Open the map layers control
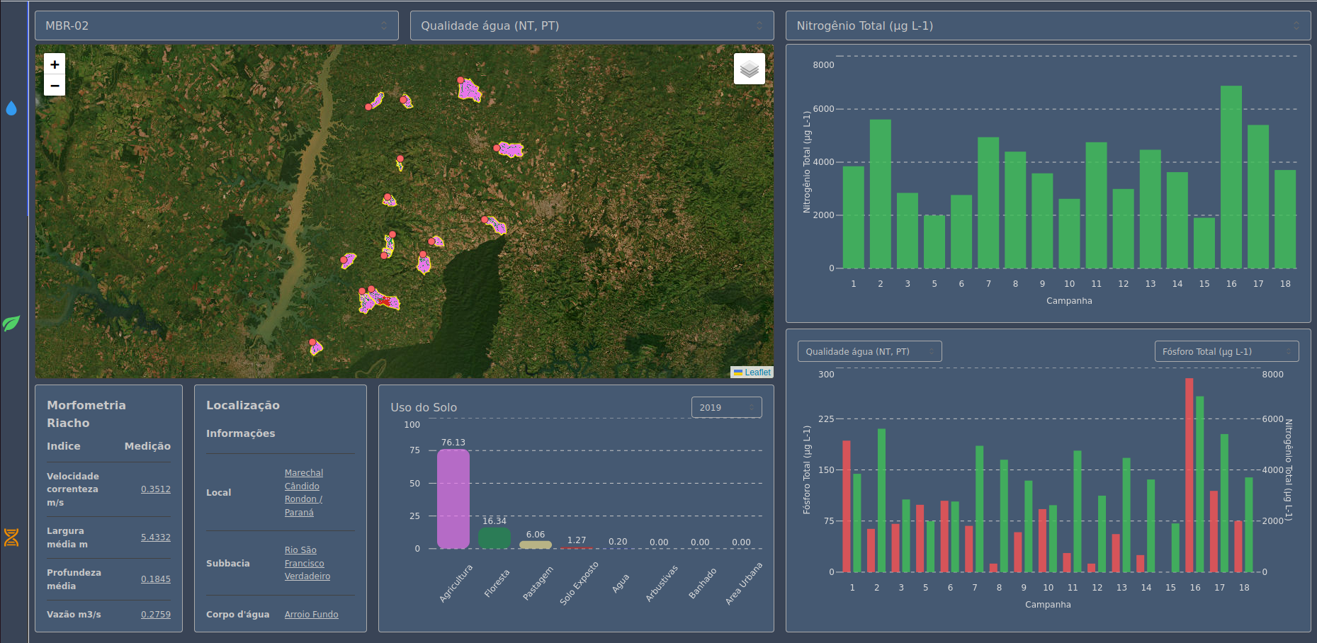The height and width of the screenshot is (643, 1317). (749, 69)
